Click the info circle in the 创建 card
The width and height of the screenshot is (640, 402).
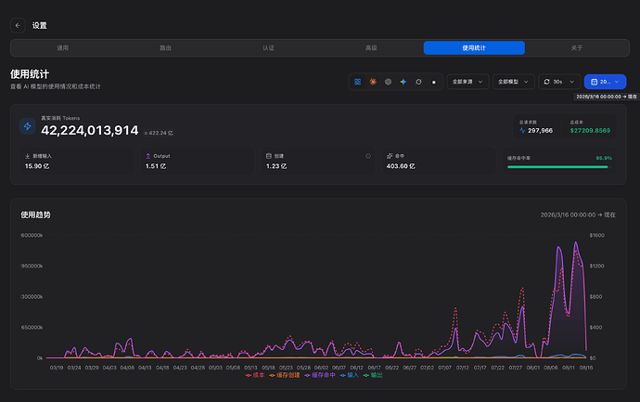point(368,156)
